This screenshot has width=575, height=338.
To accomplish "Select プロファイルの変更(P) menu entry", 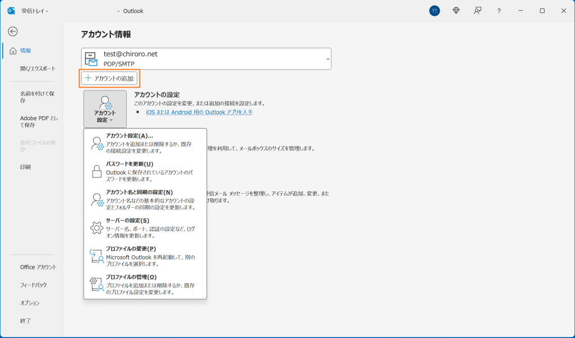I will tap(145, 256).
